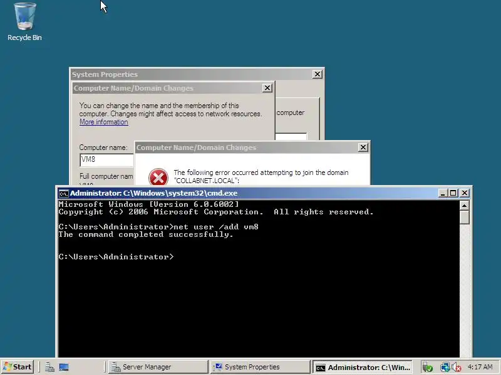Close the error dialog for COLLABNET.LOCAL

point(363,147)
